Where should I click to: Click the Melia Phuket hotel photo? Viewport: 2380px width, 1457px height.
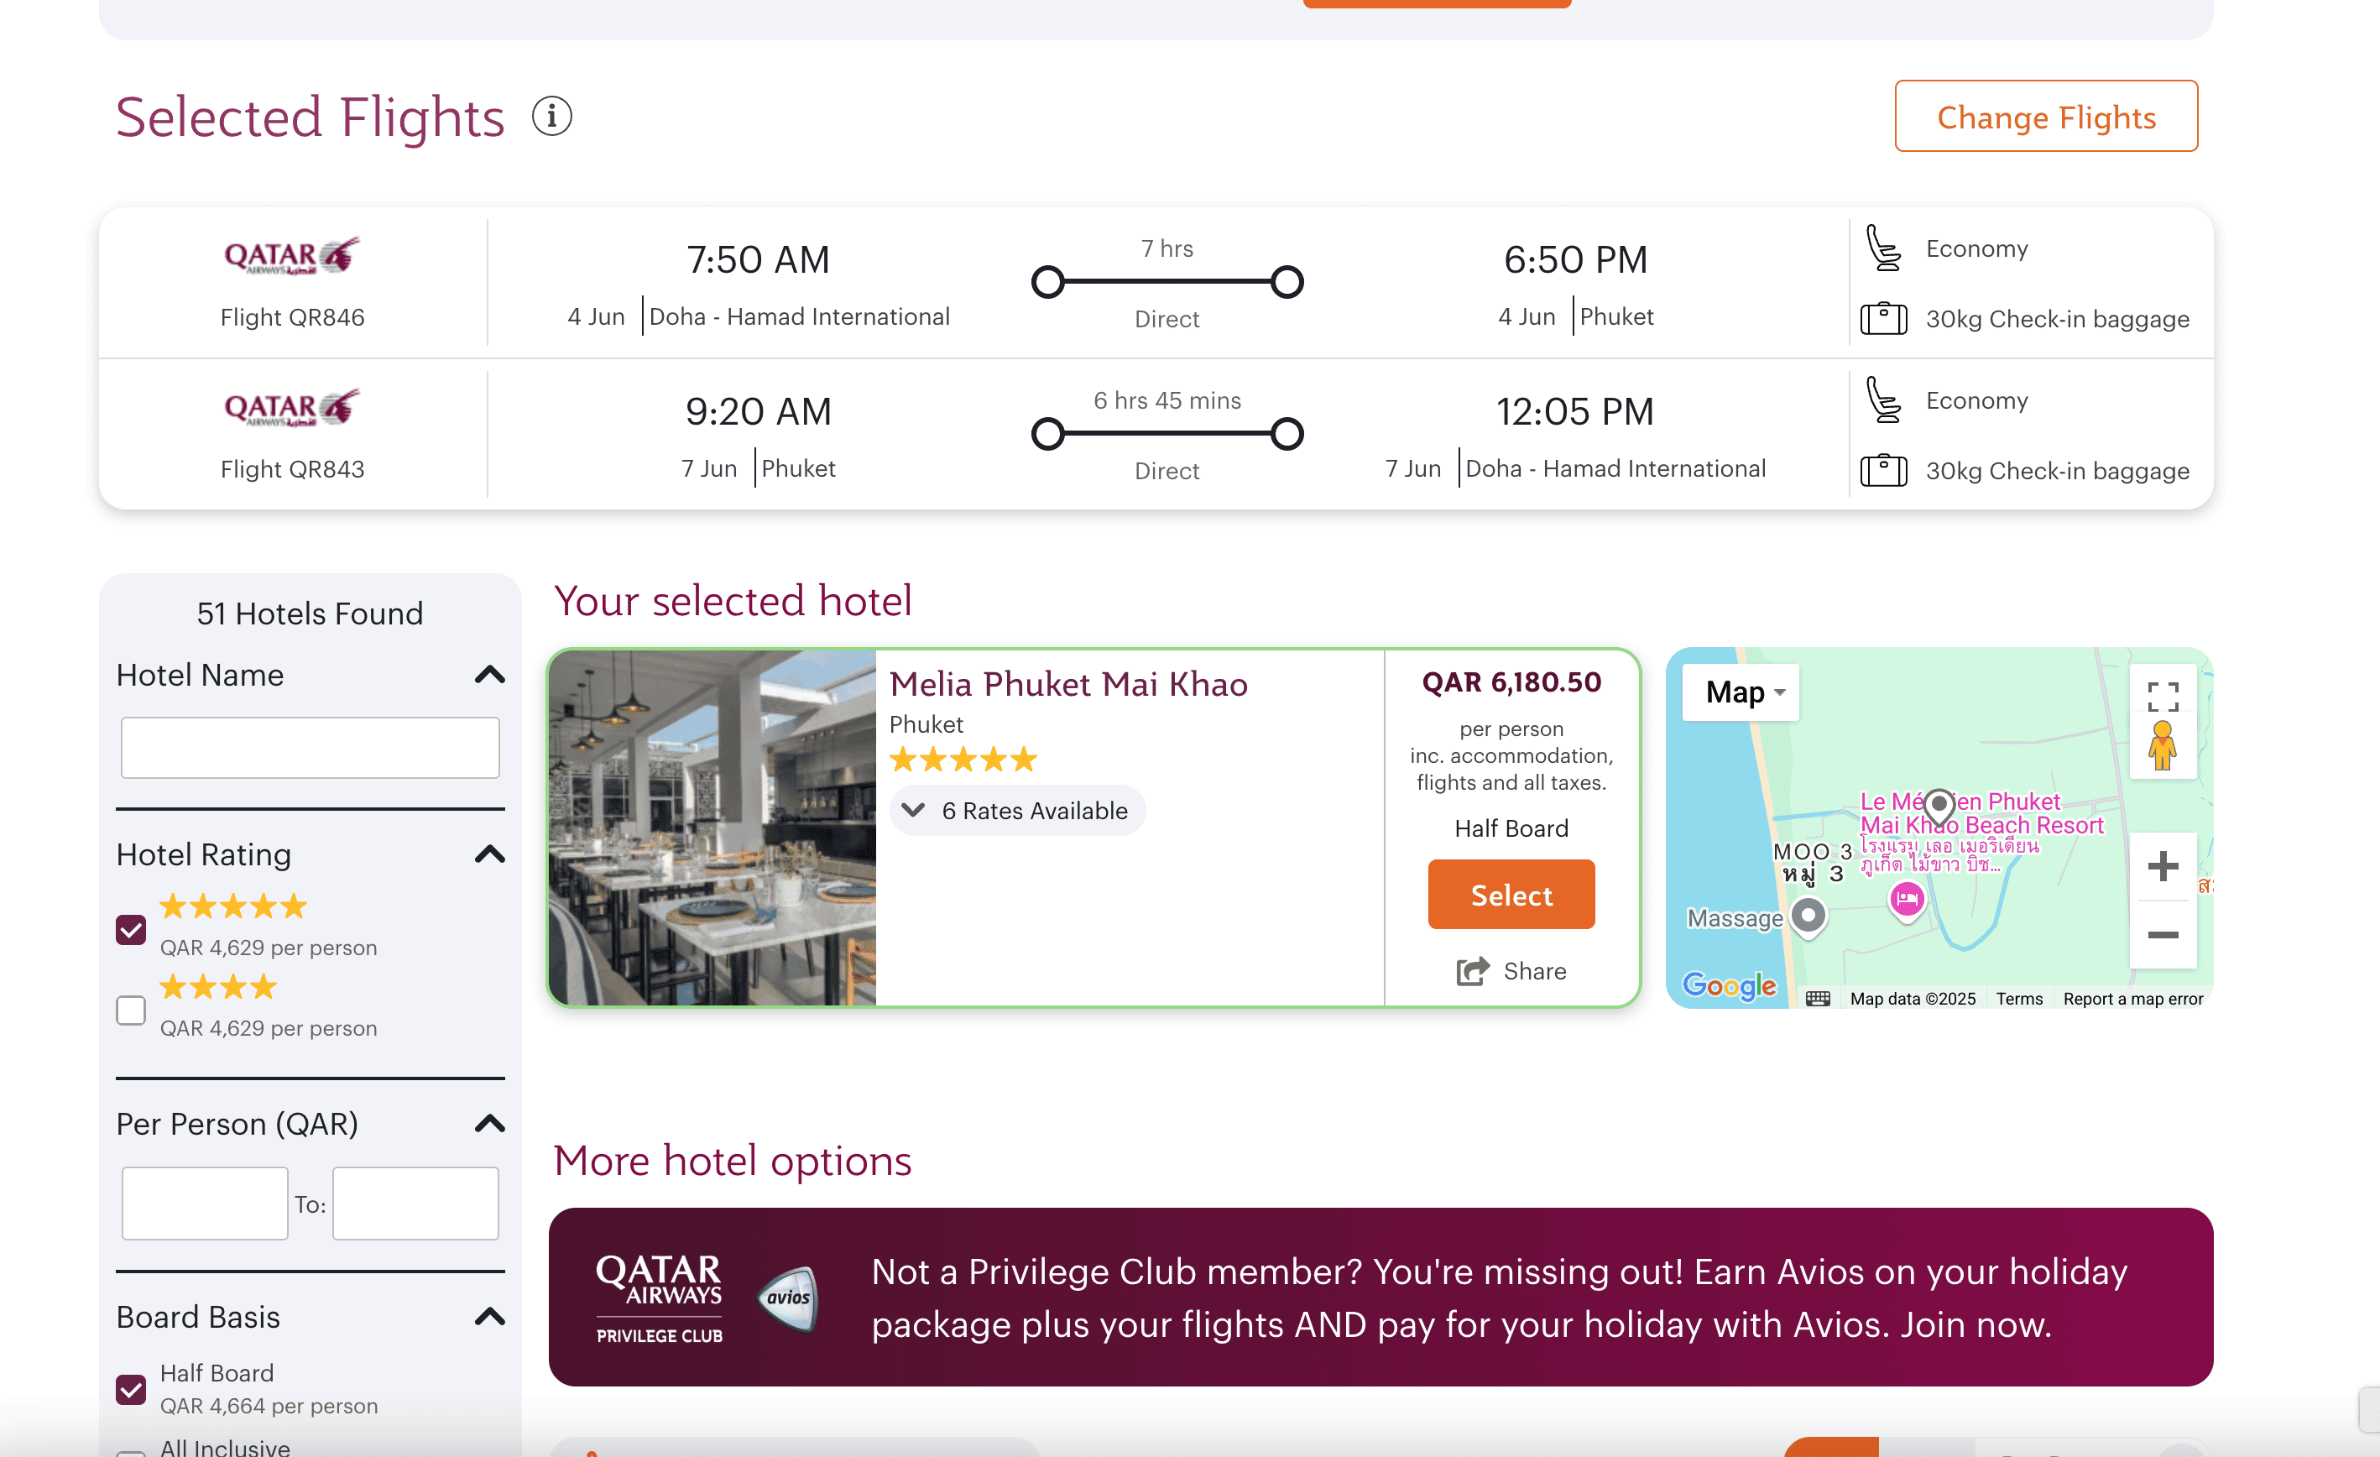(712, 828)
